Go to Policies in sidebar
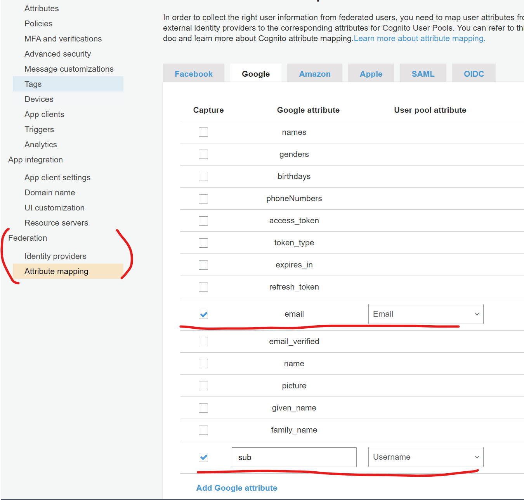The image size is (524, 500). point(38,24)
